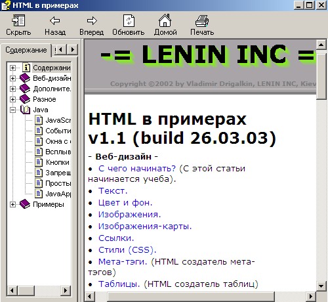
Task: Open the С чего начинать? link
Action: [137, 169]
